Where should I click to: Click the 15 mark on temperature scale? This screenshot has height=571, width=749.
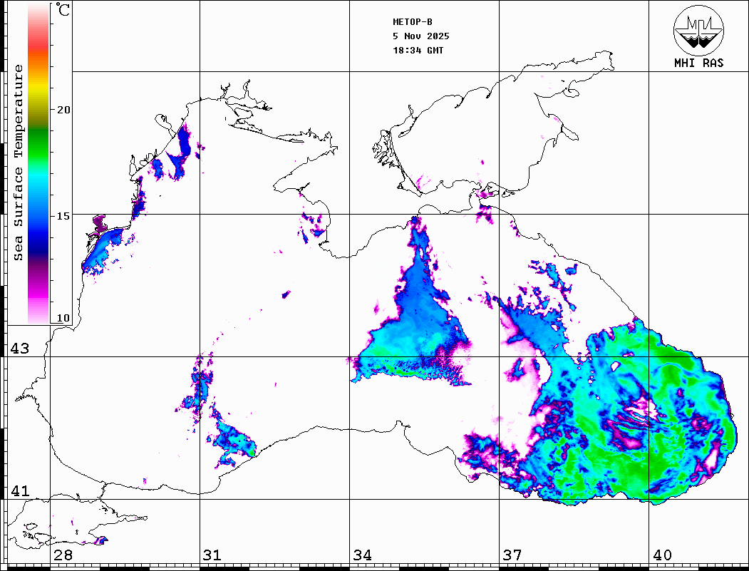click(x=64, y=216)
